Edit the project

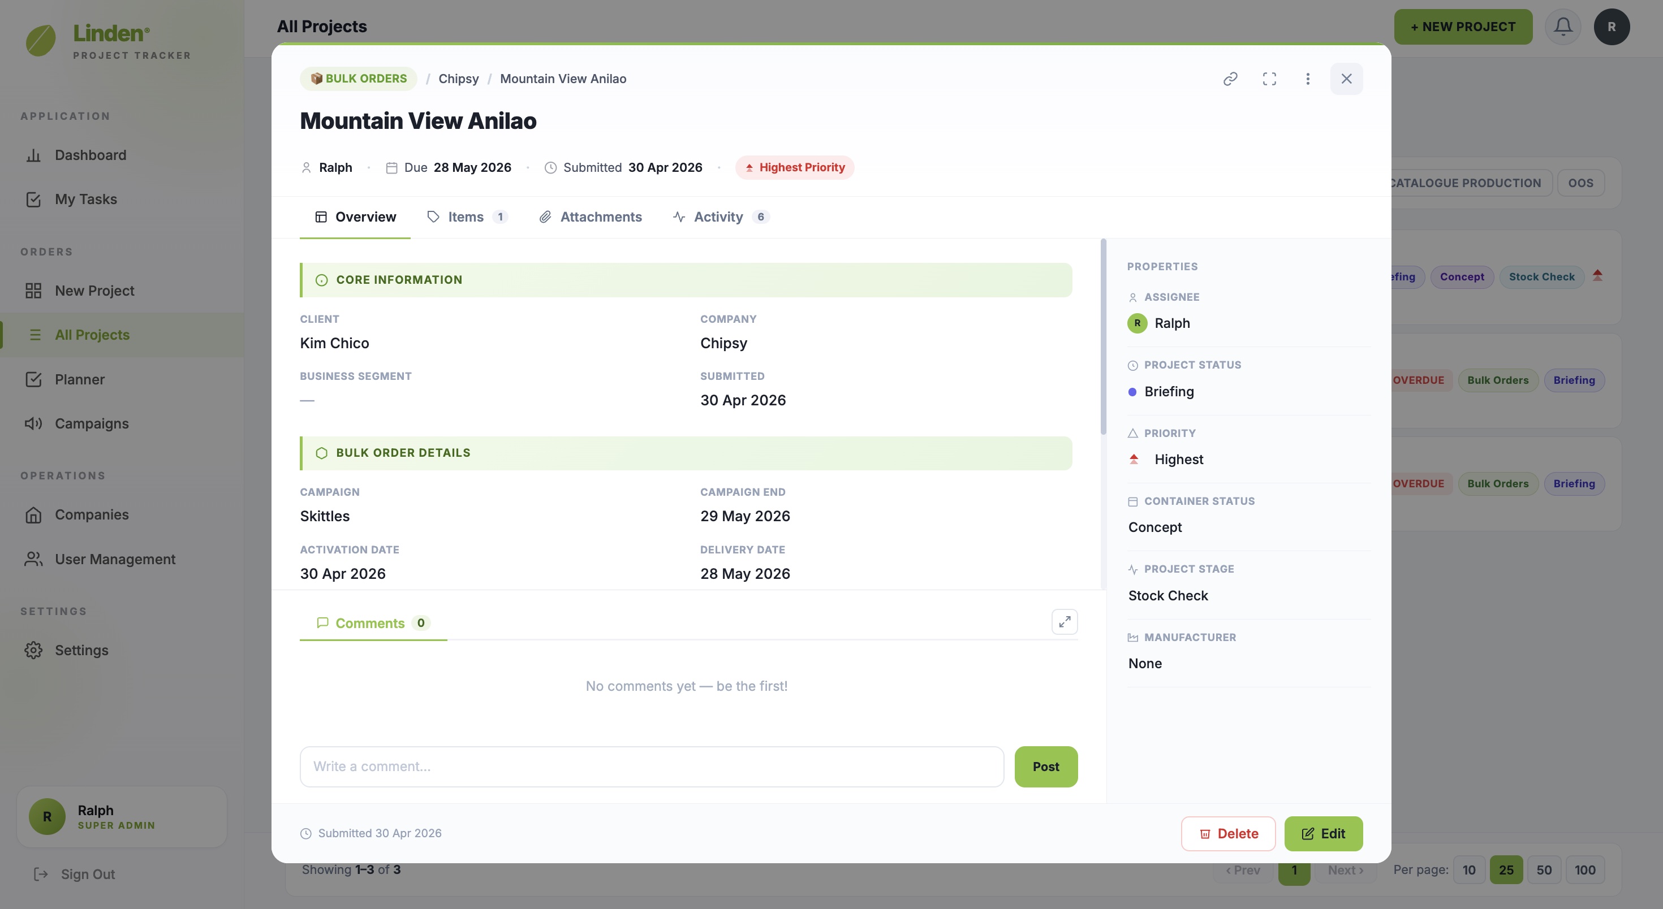click(1324, 833)
